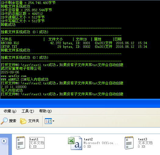Screen dimensions: 160x155
Task: Click the Folders toolbar icon
Action: (x=23, y=121)
